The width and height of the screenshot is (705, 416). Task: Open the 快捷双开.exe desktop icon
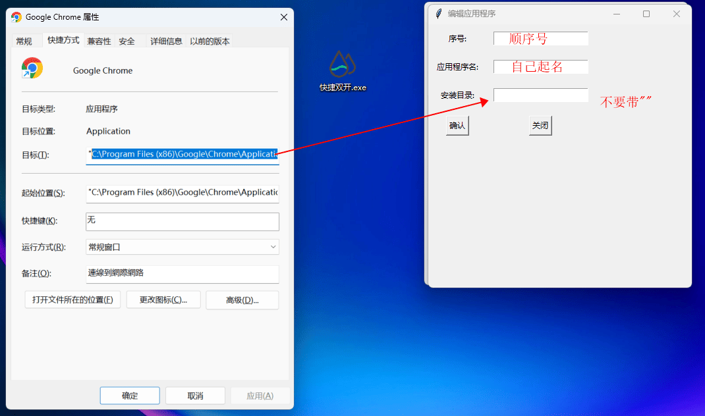tap(343, 71)
